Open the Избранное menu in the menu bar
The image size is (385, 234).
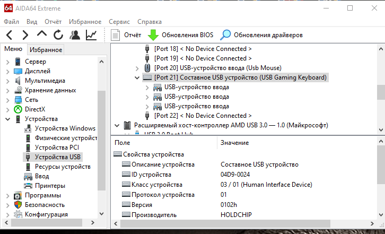click(x=85, y=22)
